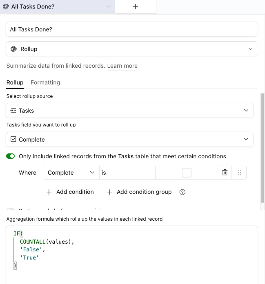Delete the condition with trash icon
This screenshot has width=265, height=284.
(225, 173)
